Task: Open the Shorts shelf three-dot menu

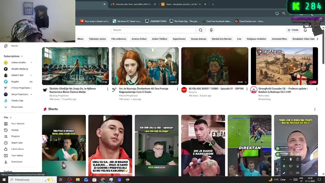Action: click(x=315, y=109)
